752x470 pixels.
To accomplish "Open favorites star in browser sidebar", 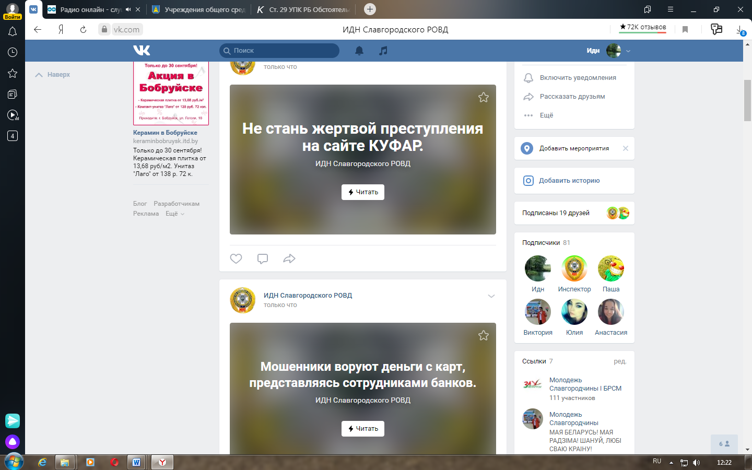I will [13, 73].
